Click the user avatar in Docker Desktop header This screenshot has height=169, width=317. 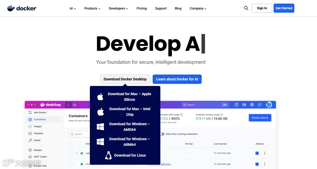[x=269, y=105]
